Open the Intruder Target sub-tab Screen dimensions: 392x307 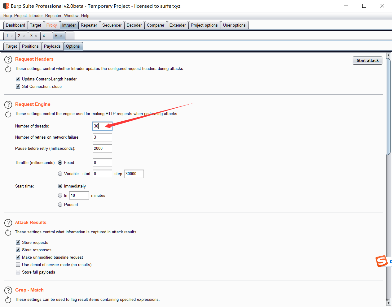pyautogui.click(x=11, y=46)
